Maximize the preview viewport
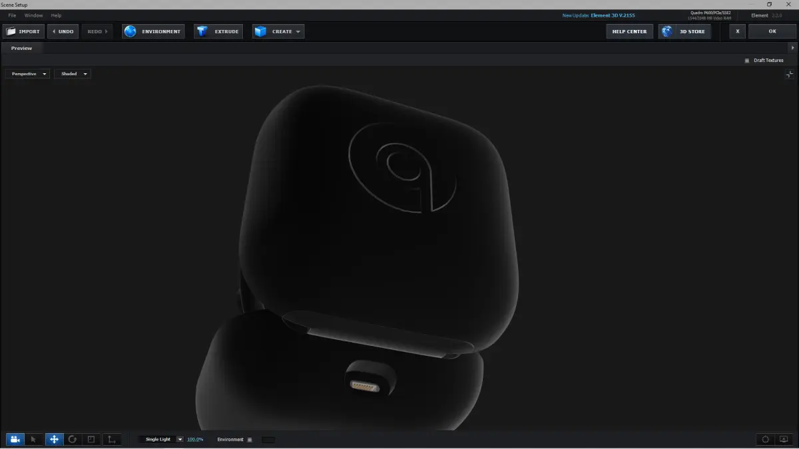 [789, 75]
